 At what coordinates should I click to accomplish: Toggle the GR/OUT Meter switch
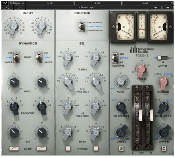coord(163,58)
